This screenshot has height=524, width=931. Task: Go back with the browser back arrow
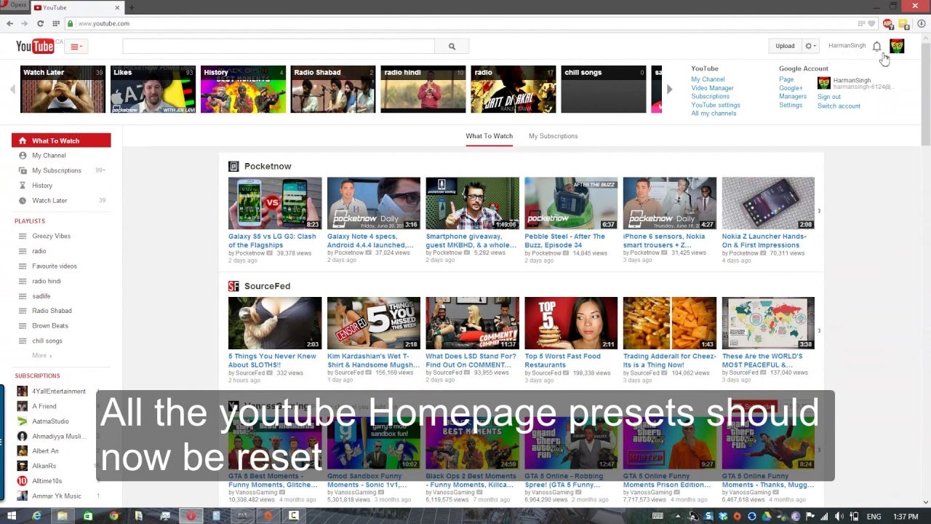point(9,23)
